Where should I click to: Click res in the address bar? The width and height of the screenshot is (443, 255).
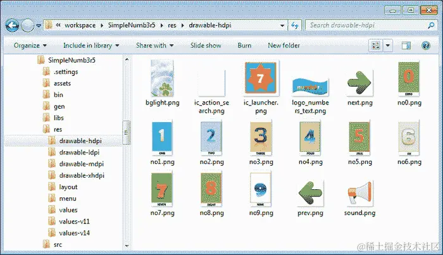pyautogui.click(x=172, y=25)
